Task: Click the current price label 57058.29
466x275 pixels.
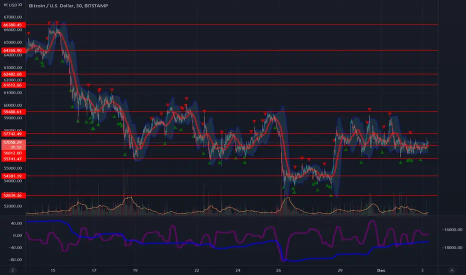Action: pos(13,142)
